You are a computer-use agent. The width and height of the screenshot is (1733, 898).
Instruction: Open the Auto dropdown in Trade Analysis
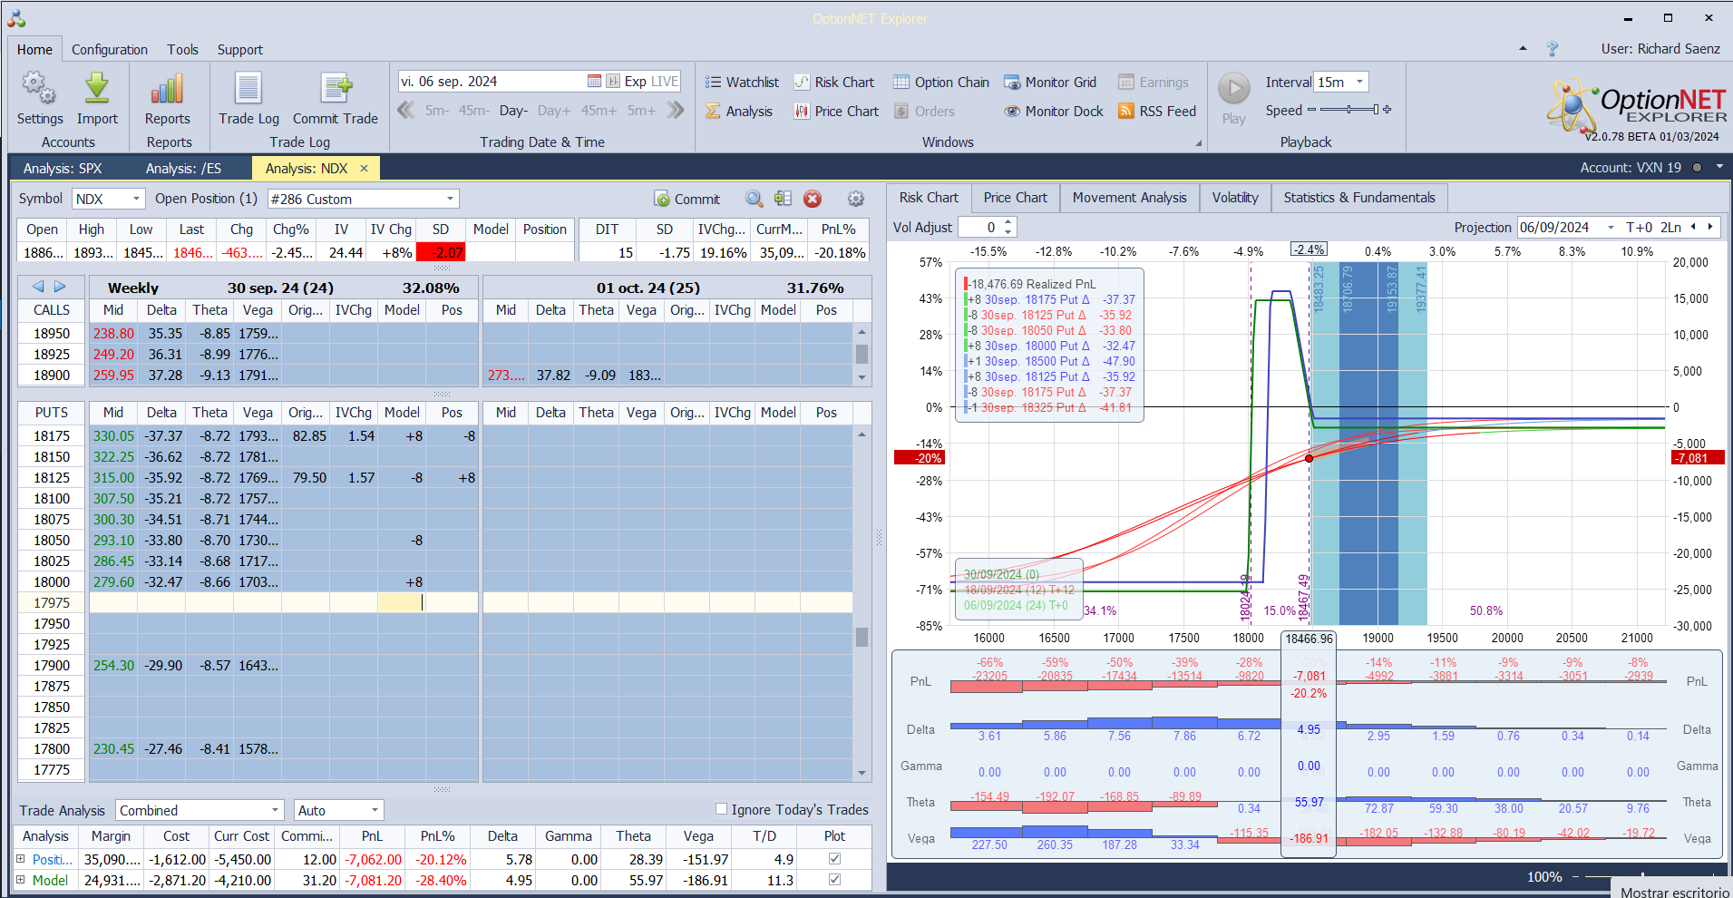click(x=375, y=810)
